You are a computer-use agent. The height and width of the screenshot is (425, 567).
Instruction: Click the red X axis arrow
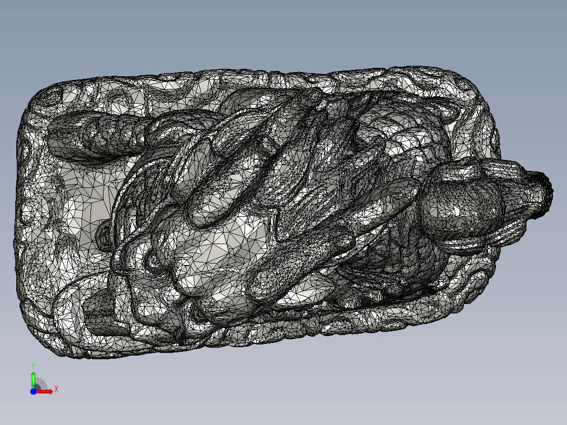point(45,391)
